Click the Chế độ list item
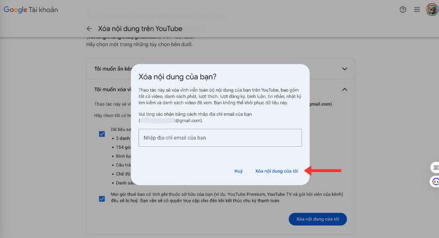Screen dimensions: 439x238 point(123,174)
